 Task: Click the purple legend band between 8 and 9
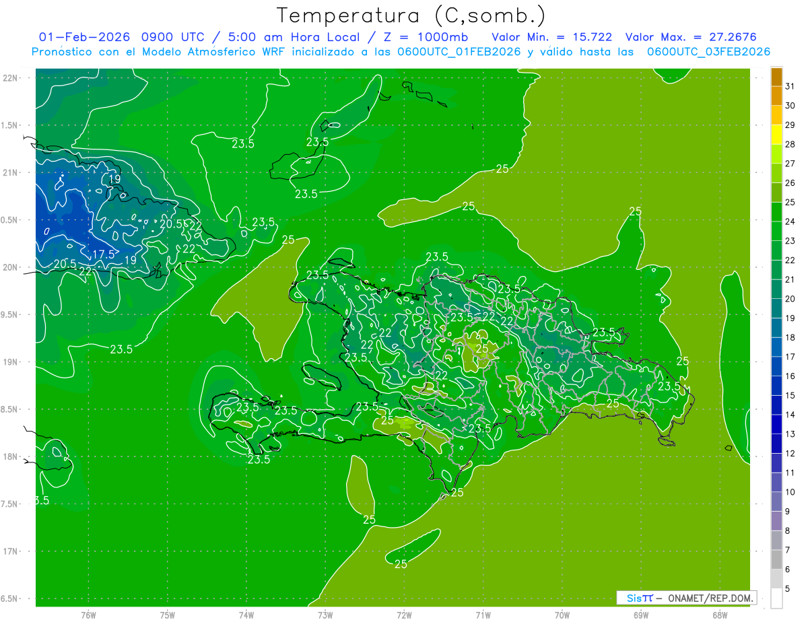pos(776,521)
